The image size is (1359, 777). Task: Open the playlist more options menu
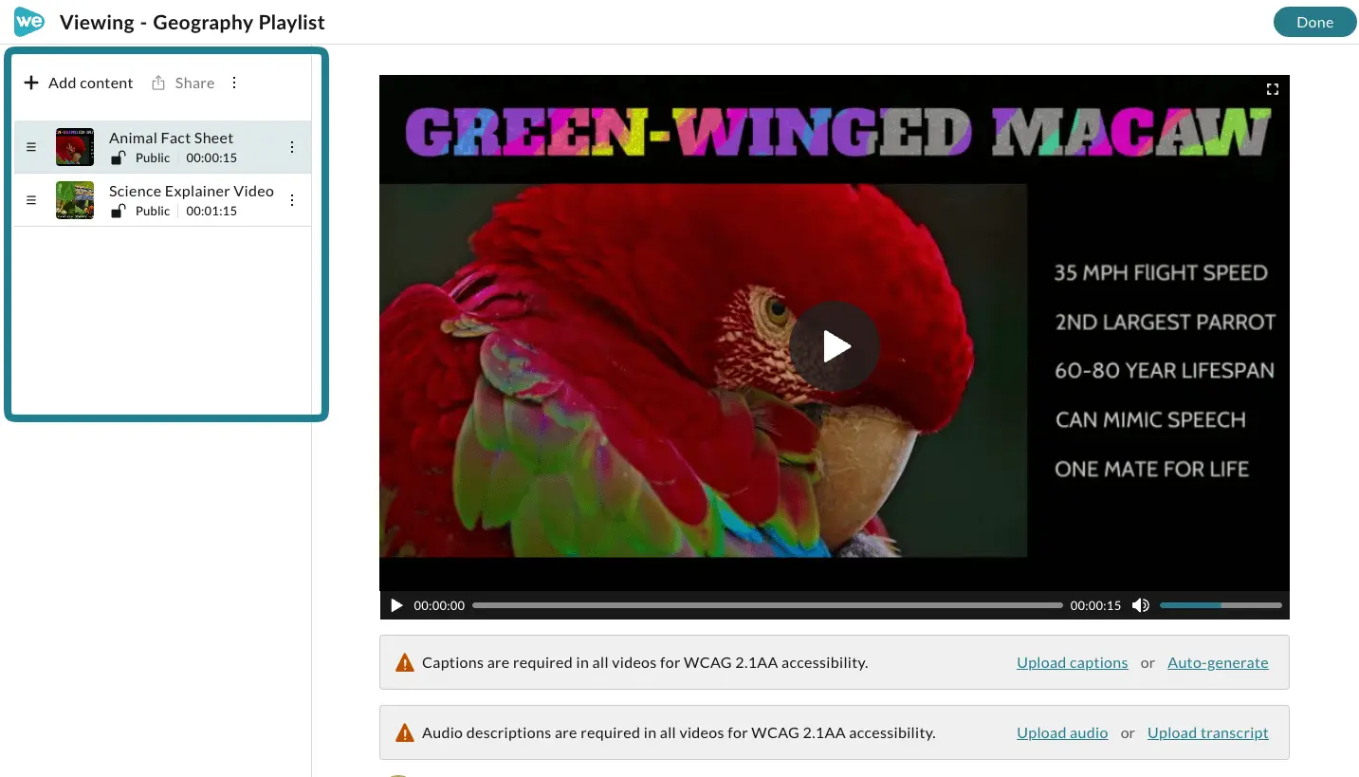click(x=234, y=83)
